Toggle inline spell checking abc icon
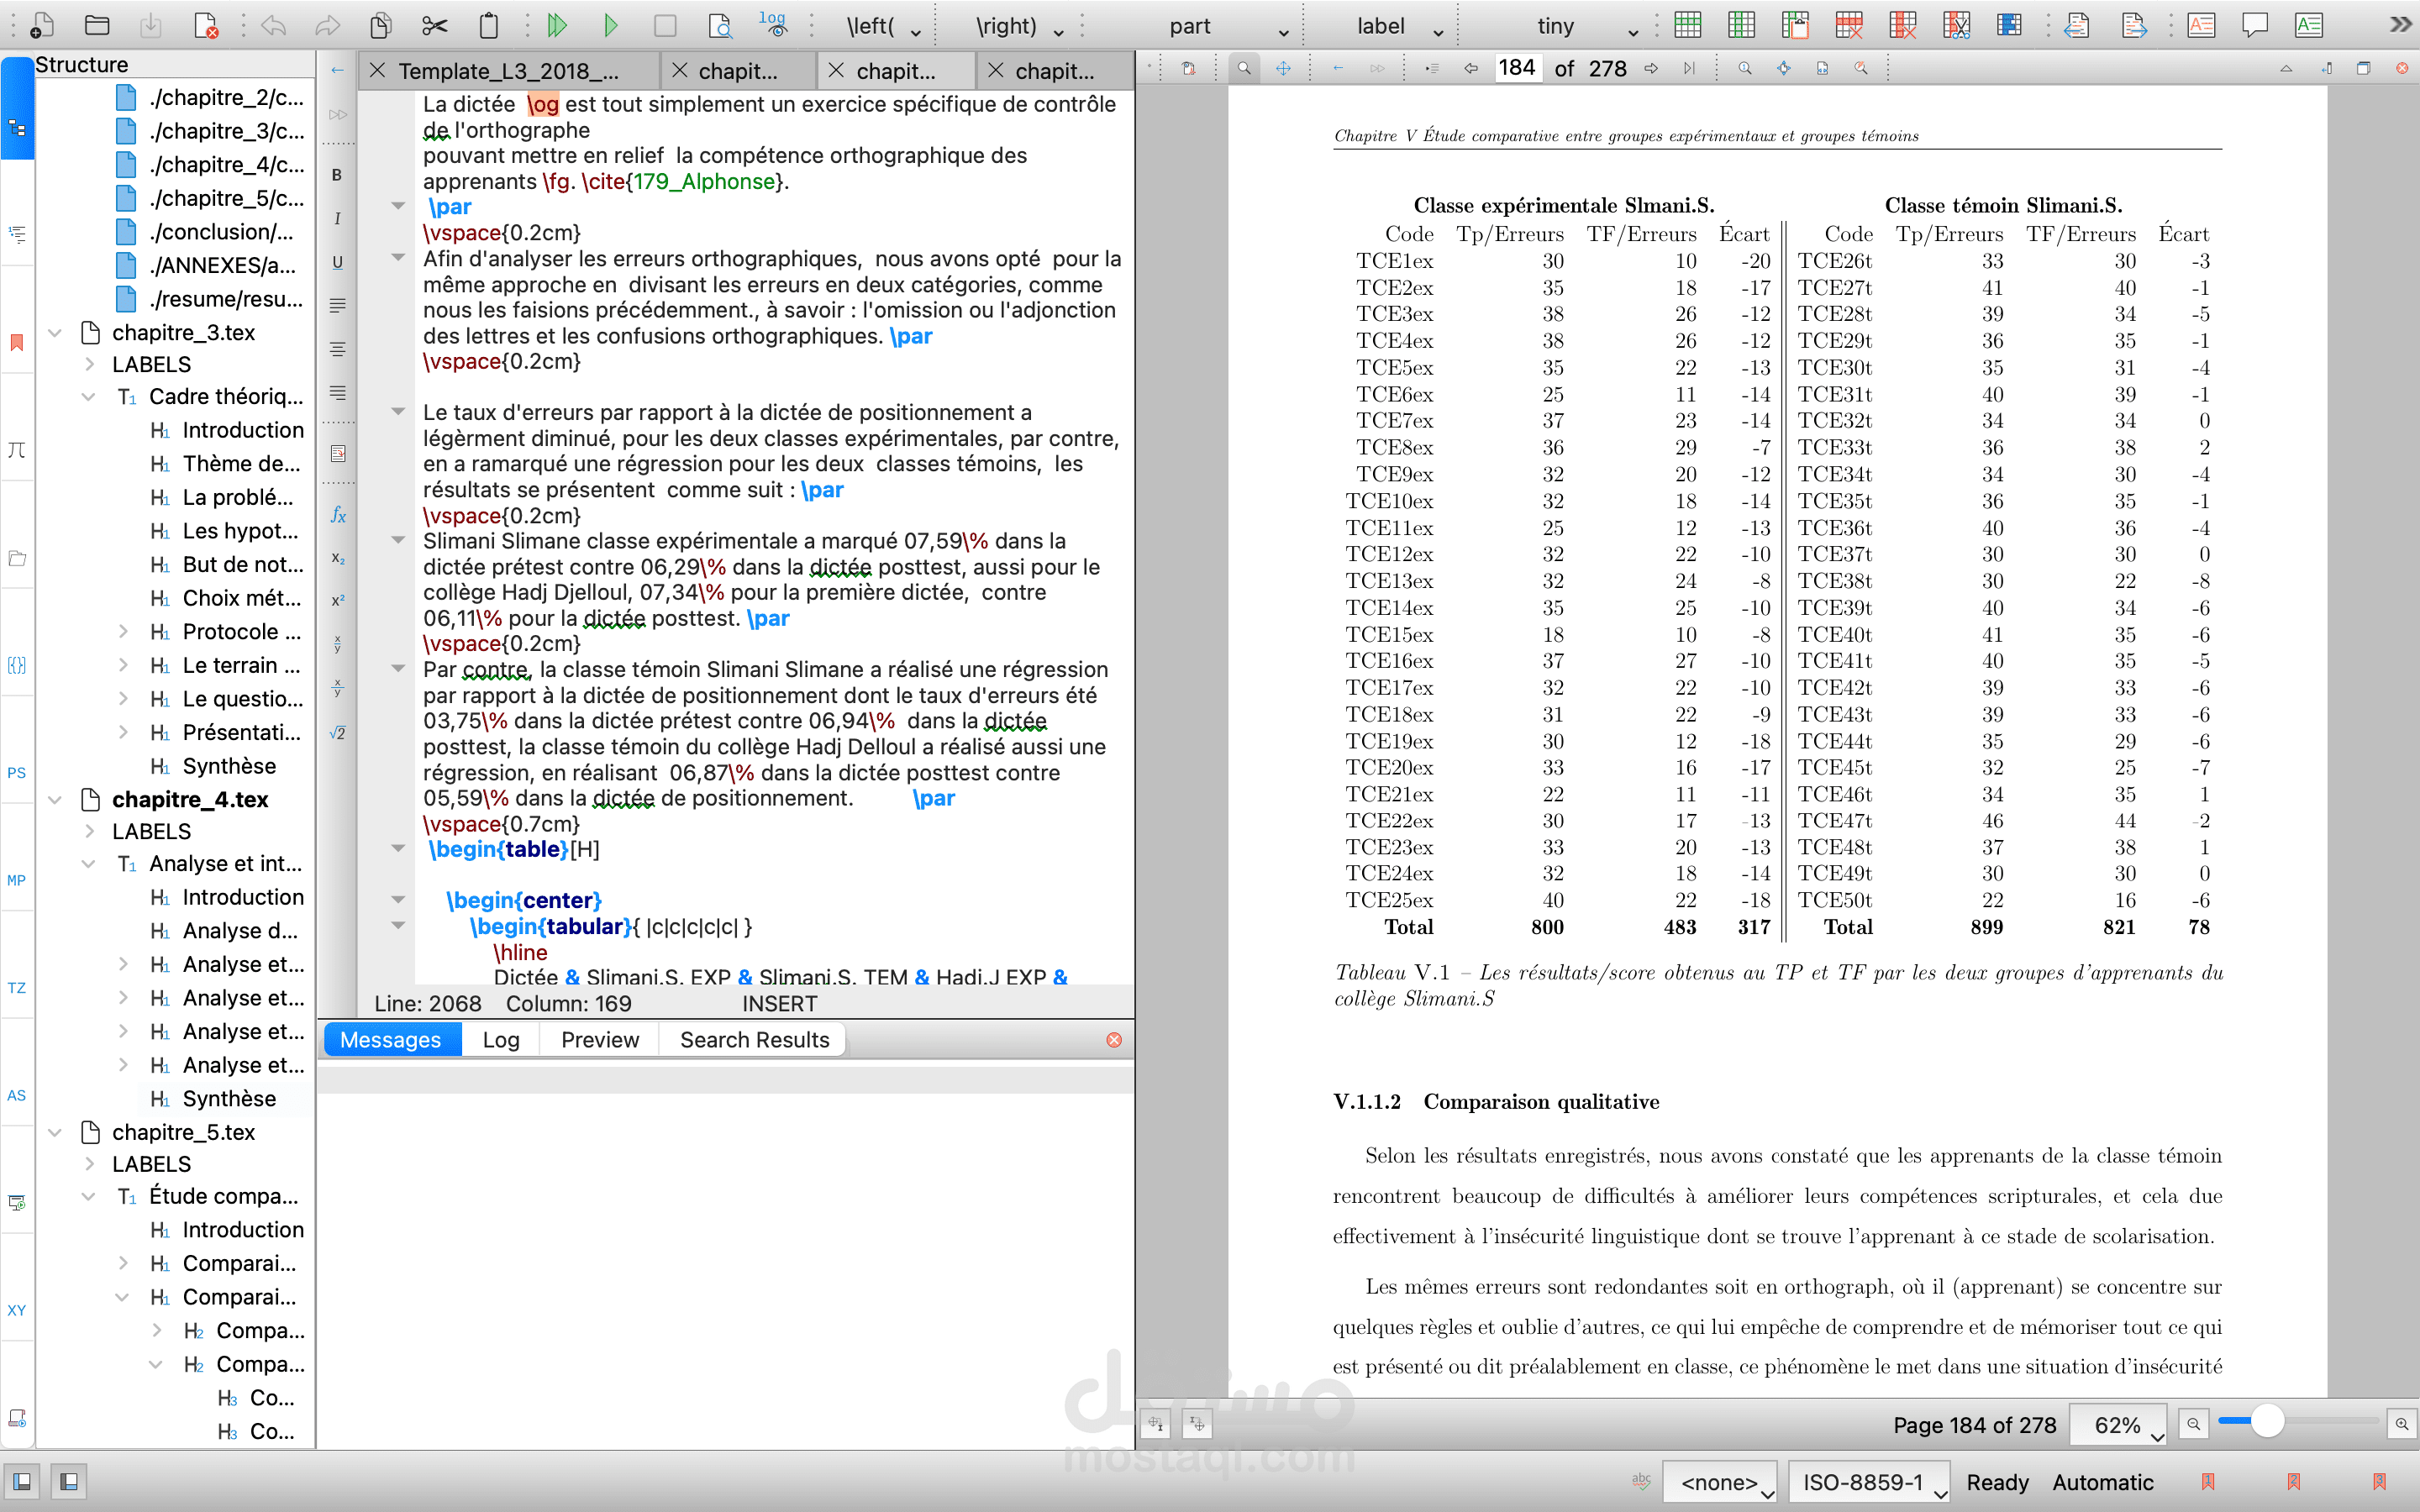 1641,1481
